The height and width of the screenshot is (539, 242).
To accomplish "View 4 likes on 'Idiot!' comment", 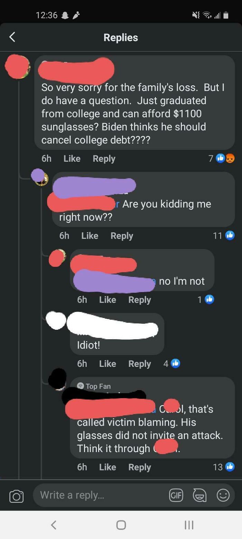I will [x=171, y=363].
